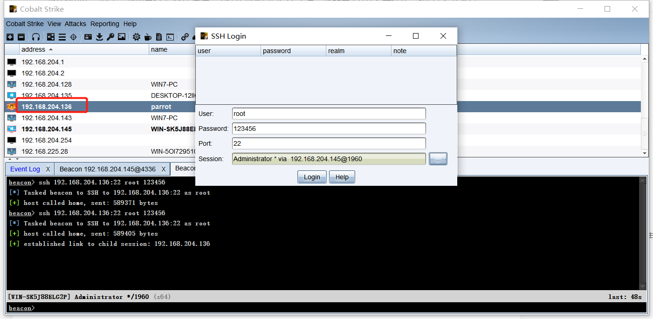Open screenshots view picture icon
653x319 pixels.
(x=122, y=37)
